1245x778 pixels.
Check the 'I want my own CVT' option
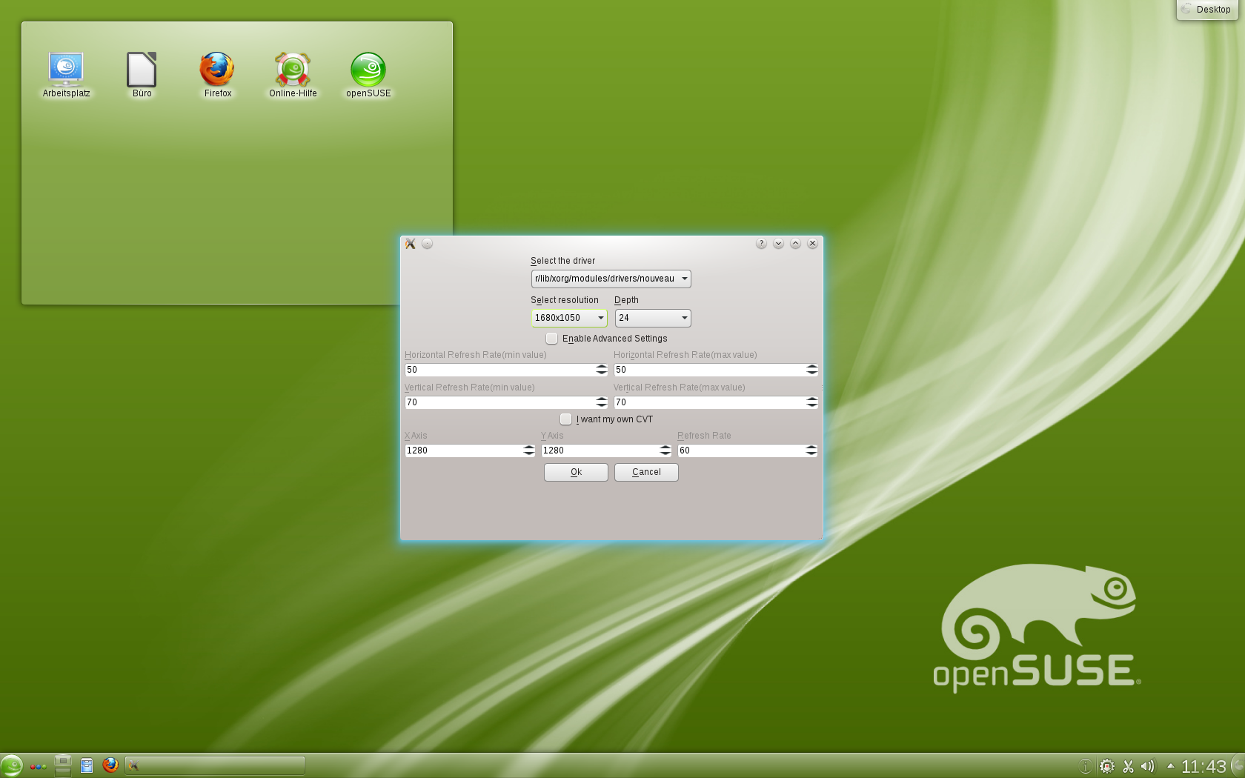click(x=565, y=419)
